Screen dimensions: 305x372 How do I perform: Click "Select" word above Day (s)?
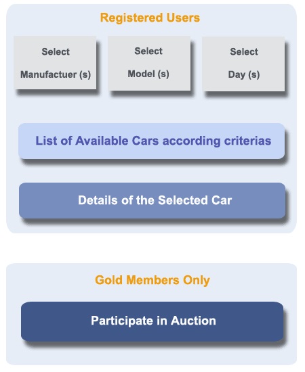(x=244, y=51)
